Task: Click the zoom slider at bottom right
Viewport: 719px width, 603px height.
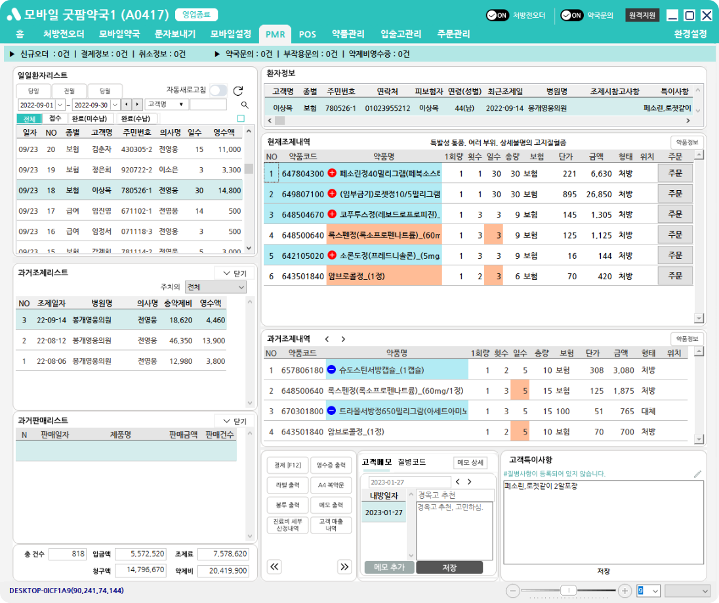Action: (x=568, y=591)
